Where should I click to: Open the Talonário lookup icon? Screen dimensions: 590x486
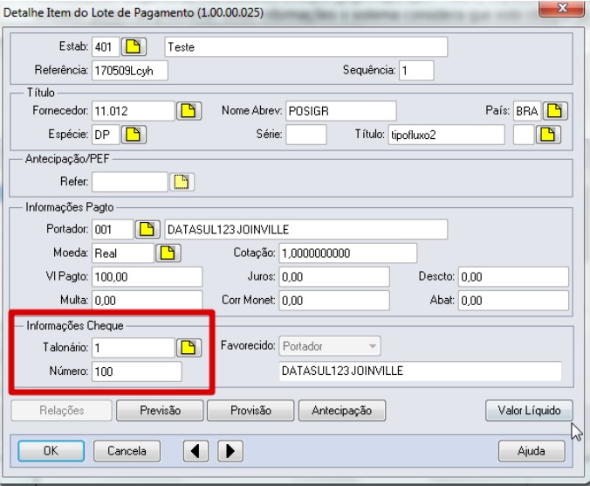(189, 348)
